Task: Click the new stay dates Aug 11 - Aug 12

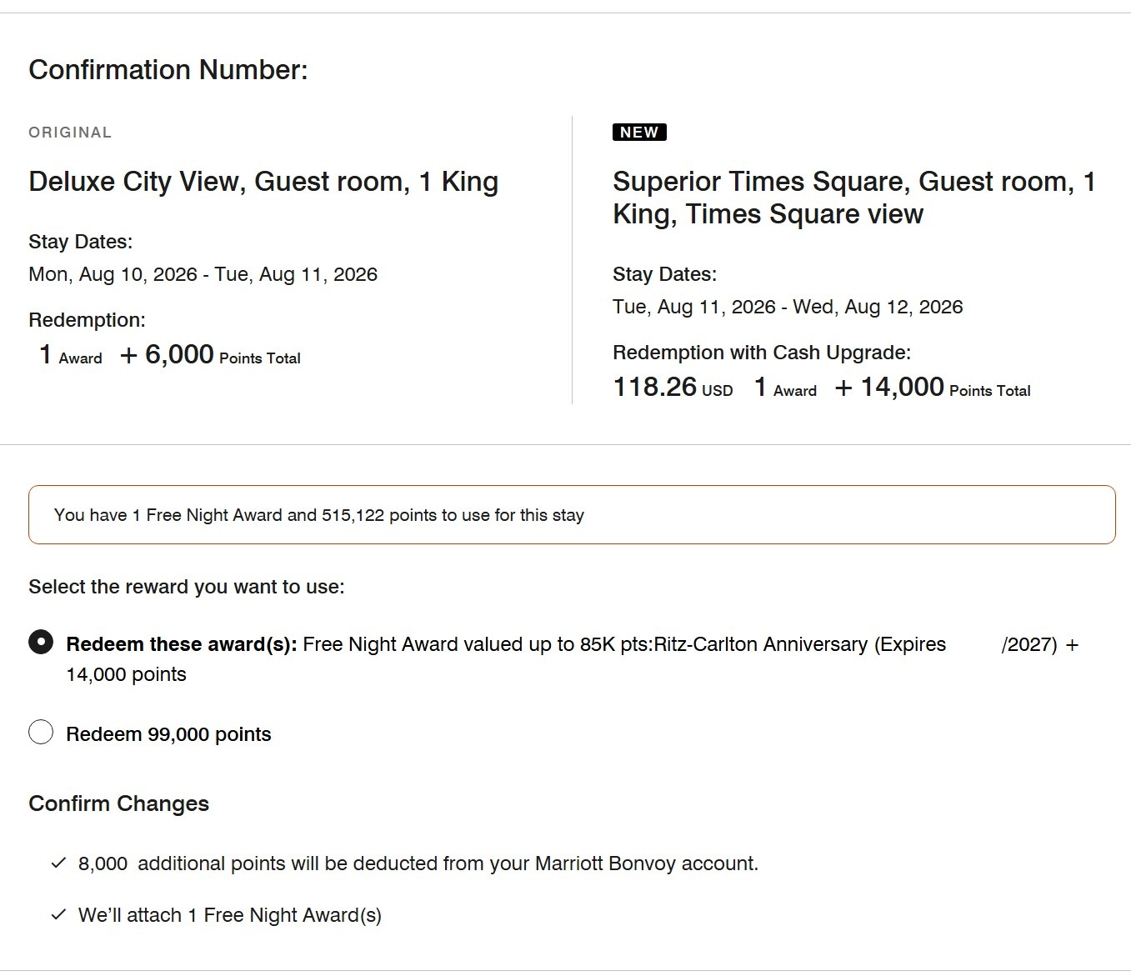Action: pyautogui.click(x=788, y=307)
